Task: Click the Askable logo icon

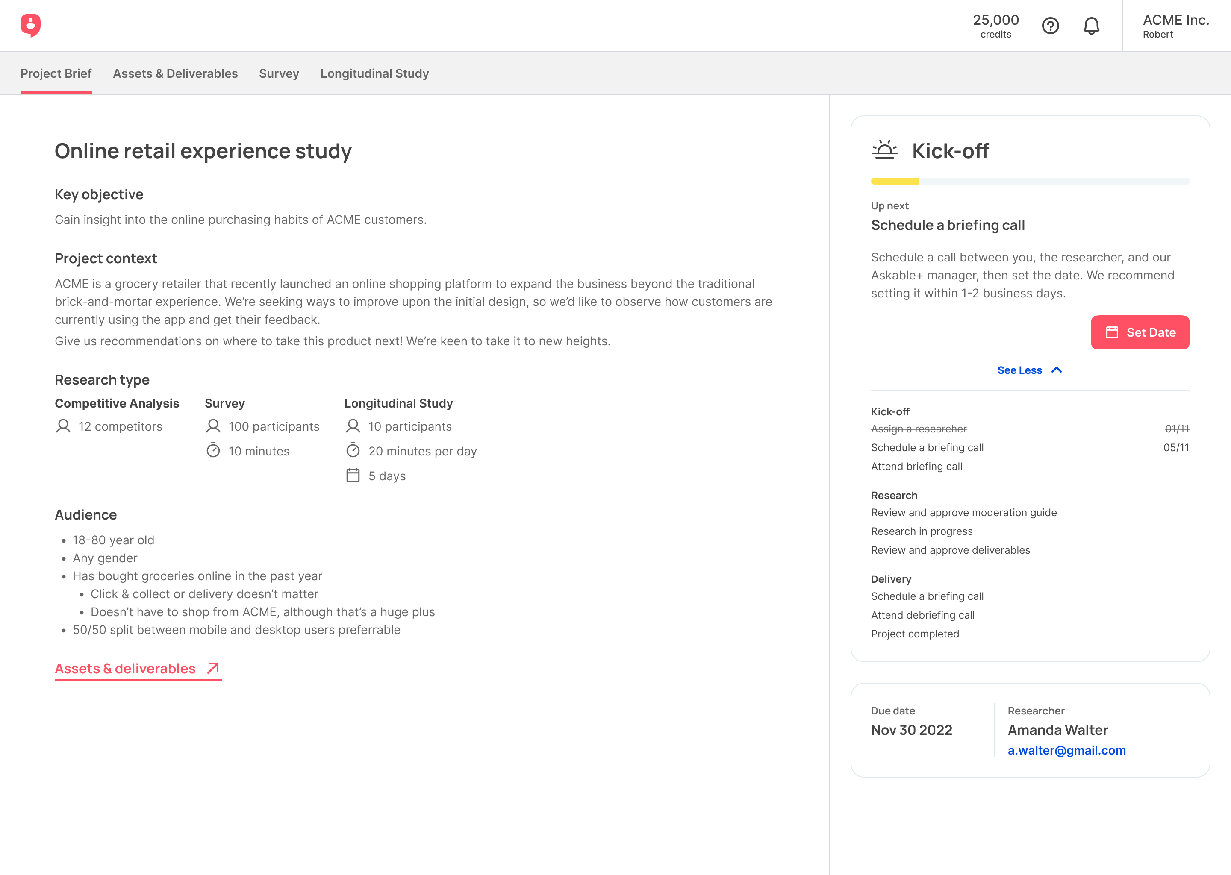Action: pos(31,25)
